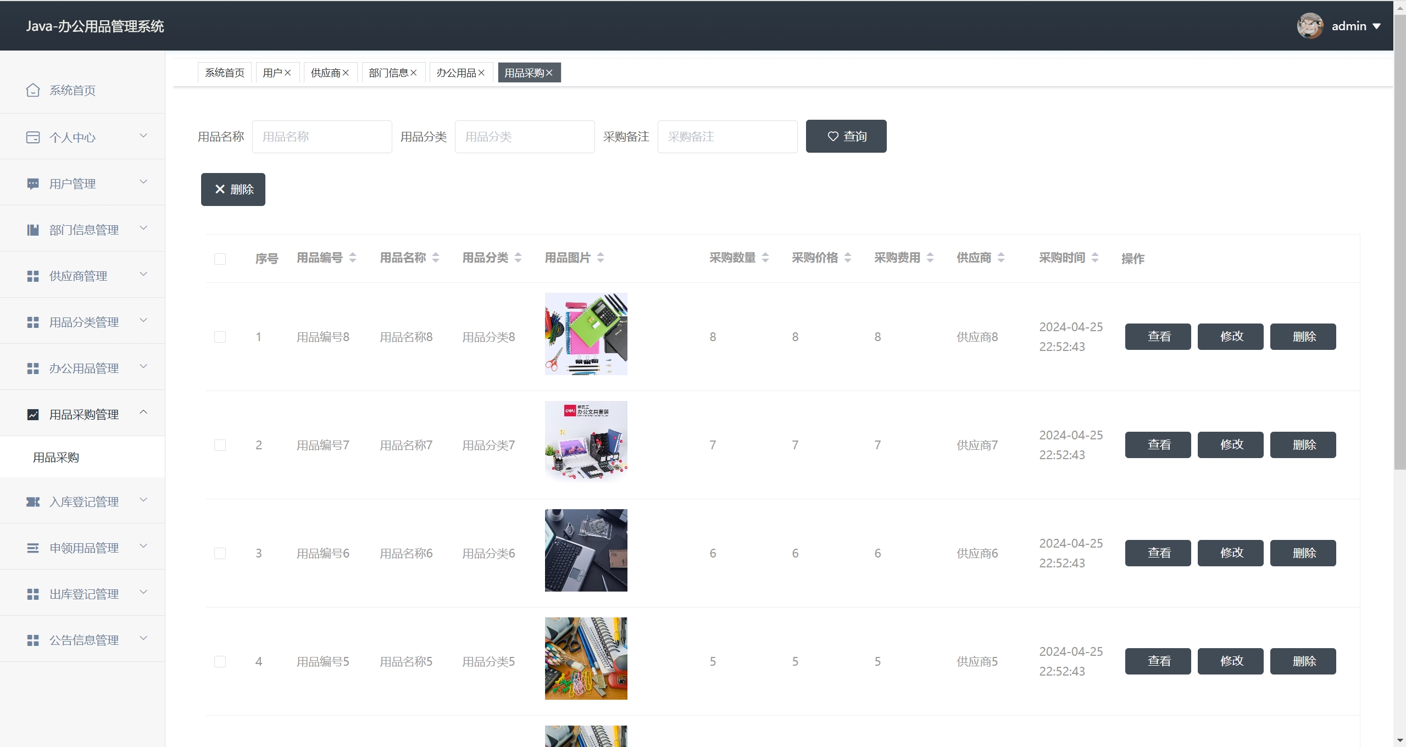Focus the 用品分类 search field
The width and height of the screenshot is (1406, 747).
point(525,137)
